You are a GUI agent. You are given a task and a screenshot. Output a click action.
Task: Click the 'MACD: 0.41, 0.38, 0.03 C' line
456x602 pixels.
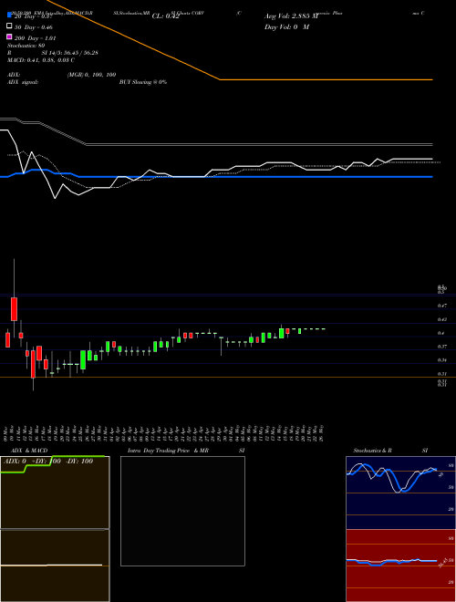(41, 60)
